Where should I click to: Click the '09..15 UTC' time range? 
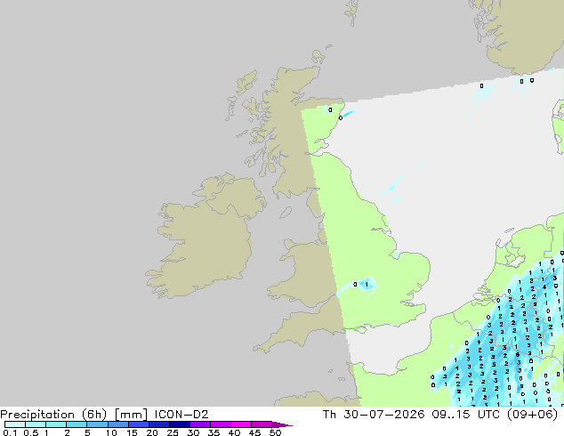coord(466,415)
